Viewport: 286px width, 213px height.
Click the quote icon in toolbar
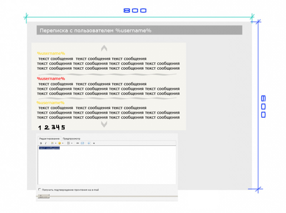[94, 143]
